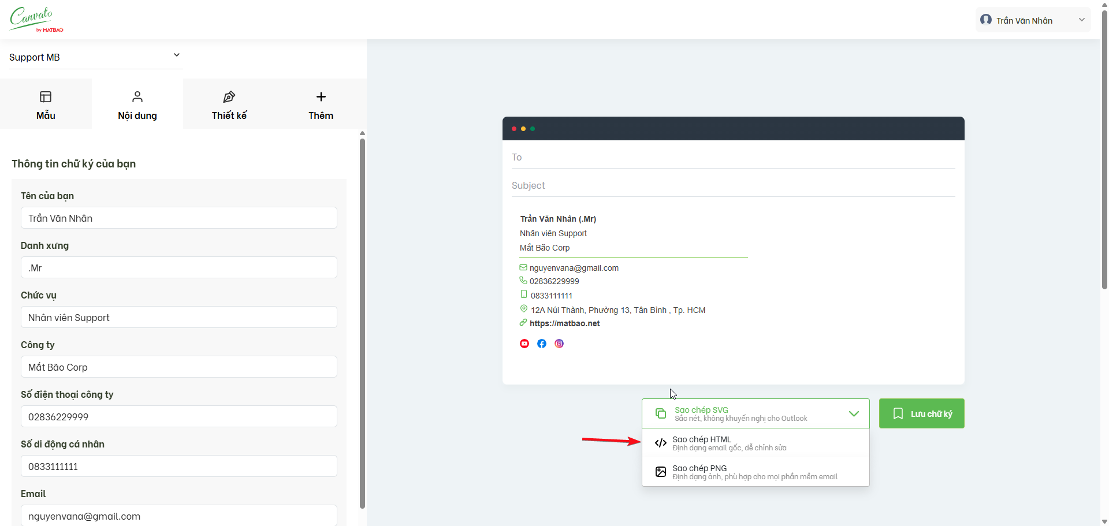Click the left panel scrollbar

pos(362,323)
